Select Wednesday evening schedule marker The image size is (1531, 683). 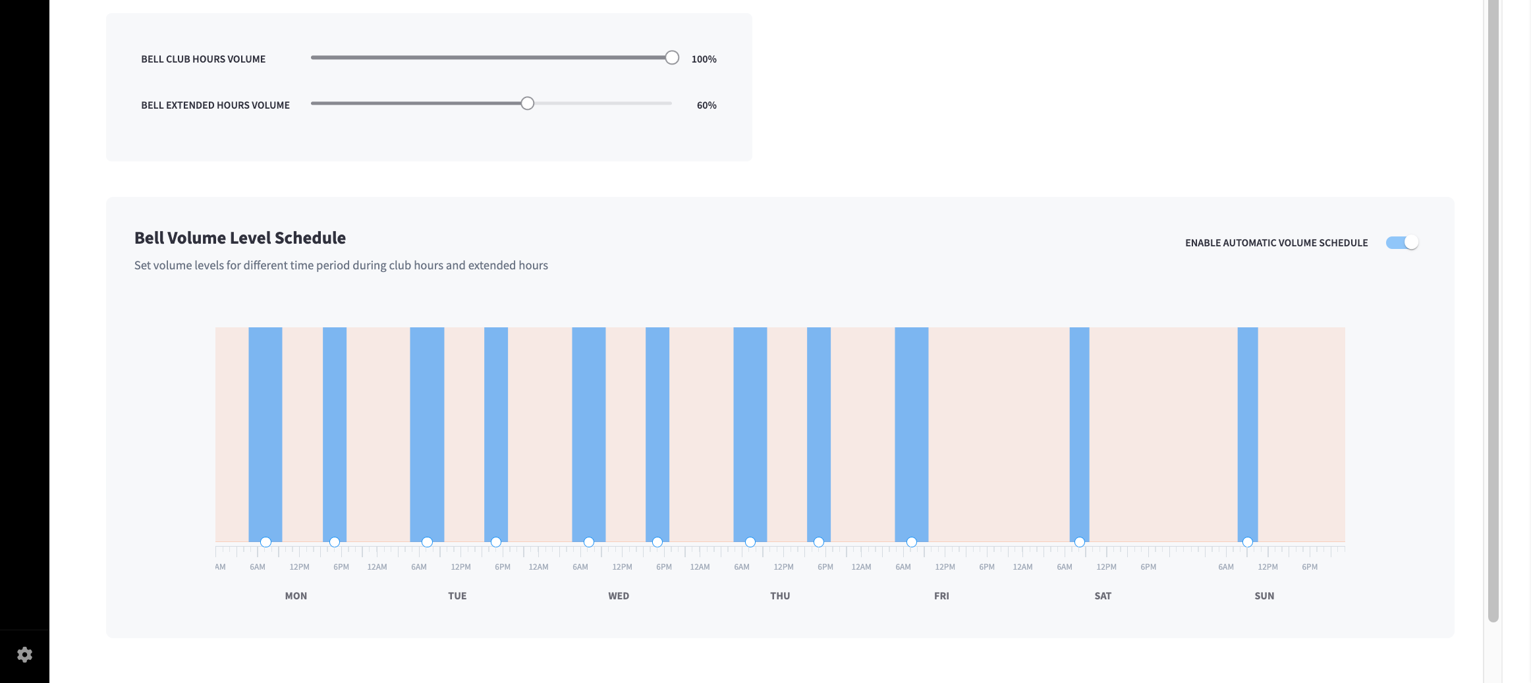tap(657, 542)
